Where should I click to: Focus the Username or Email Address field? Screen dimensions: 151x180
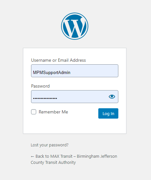tap(75, 71)
